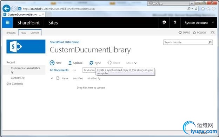219x137 pixels.
Task: Open browser favorites star icon
Action: tap(208, 9)
